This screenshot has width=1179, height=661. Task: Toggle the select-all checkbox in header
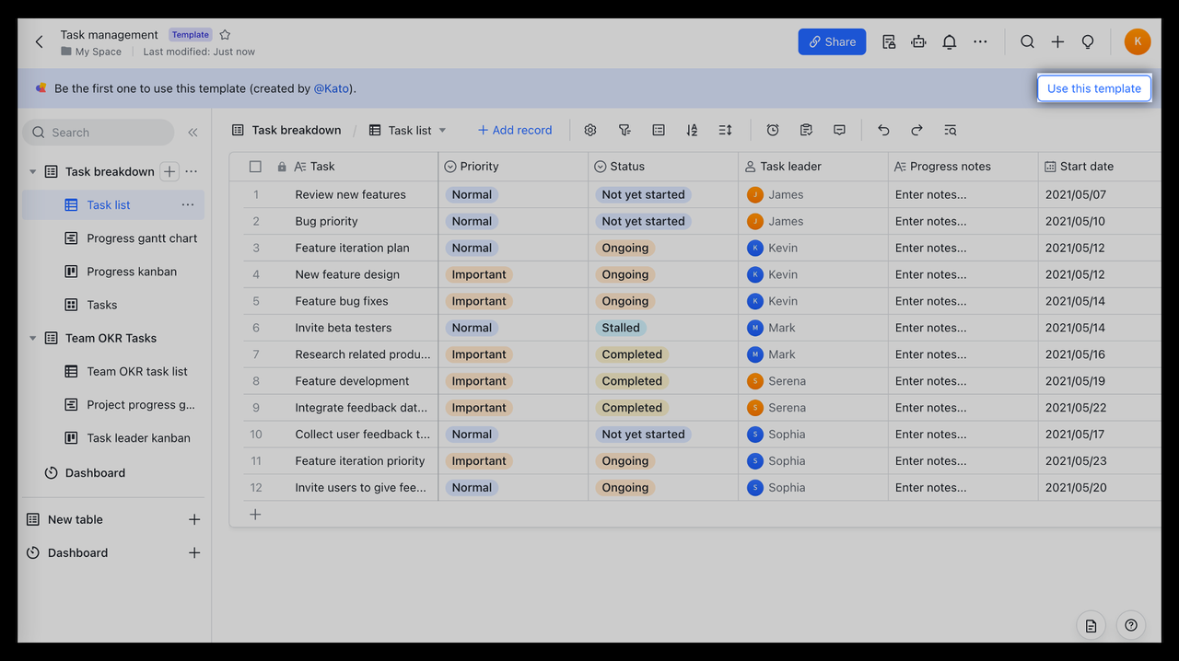255,167
